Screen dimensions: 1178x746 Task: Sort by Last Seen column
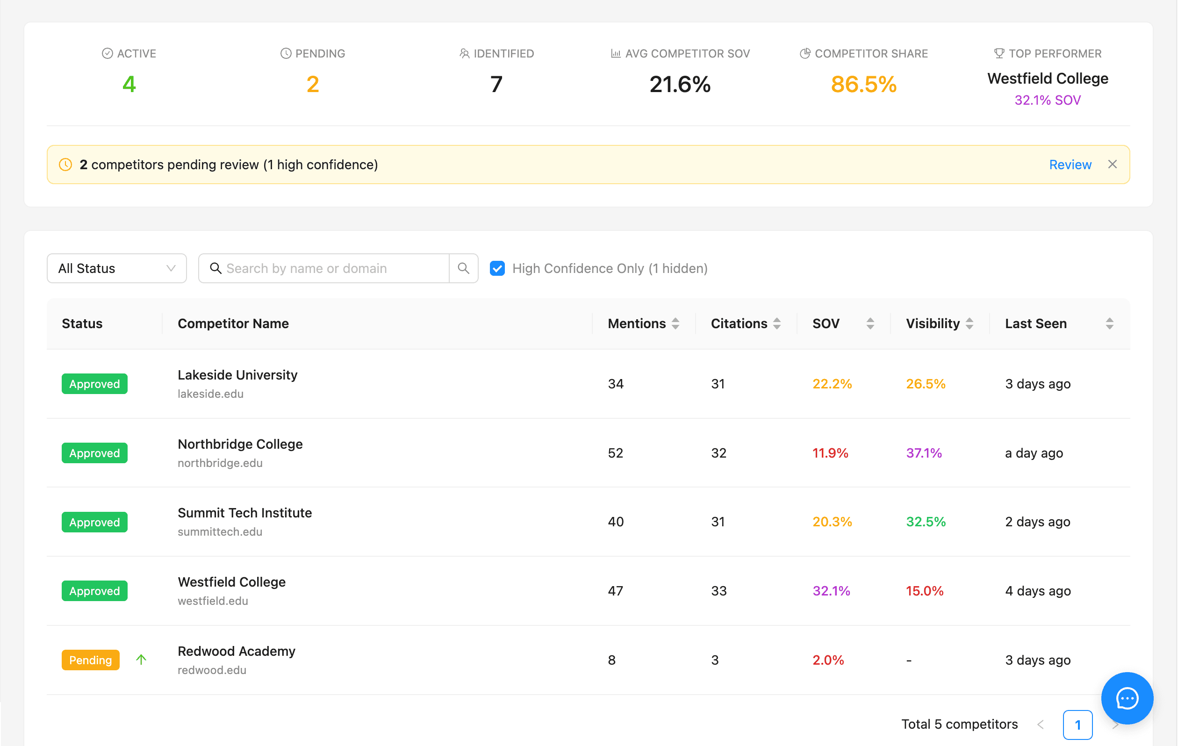click(x=1108, y=323)
